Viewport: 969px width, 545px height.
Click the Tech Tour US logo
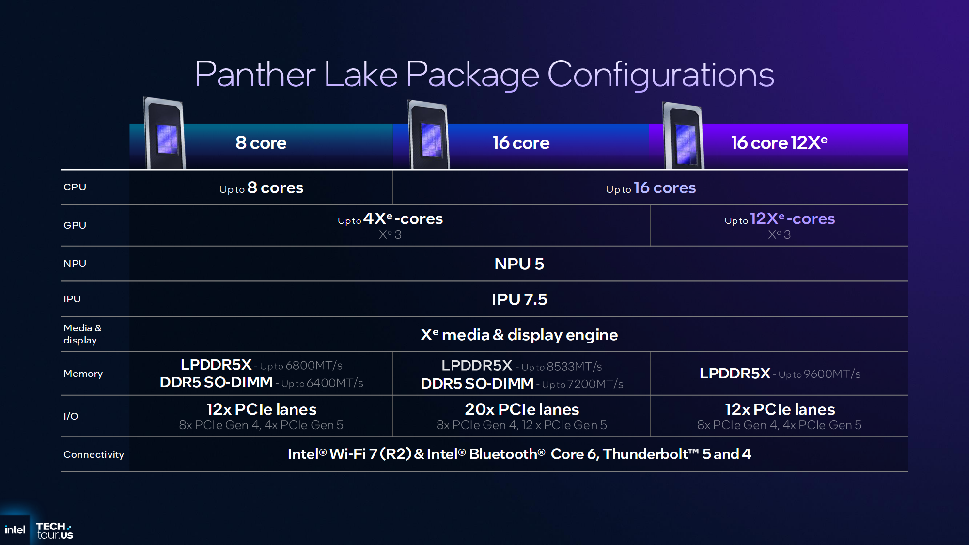pos(54,530)
